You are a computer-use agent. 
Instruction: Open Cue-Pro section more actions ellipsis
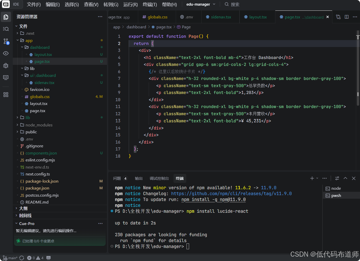point(100,223)
